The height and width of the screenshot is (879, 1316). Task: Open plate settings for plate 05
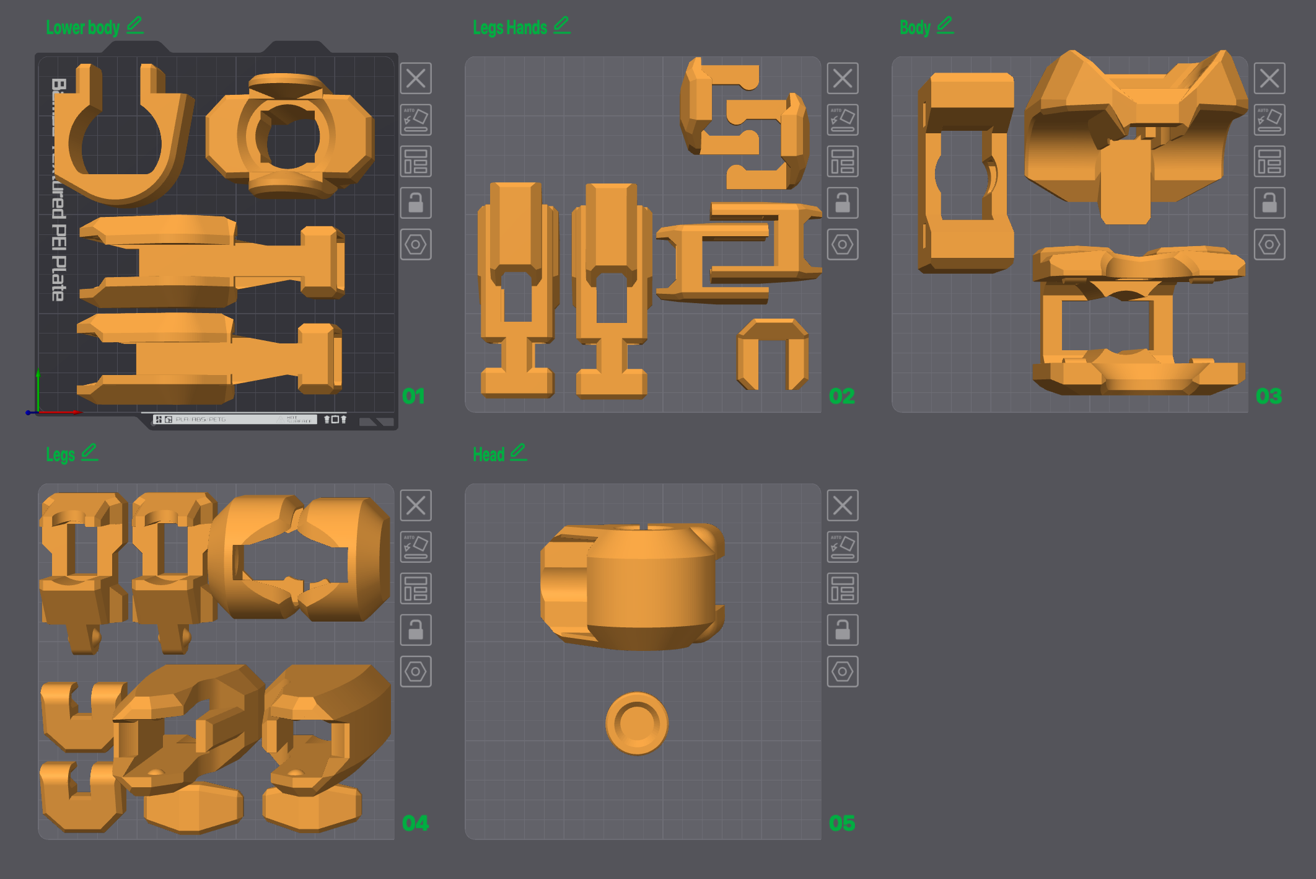[x=843, y=671]
